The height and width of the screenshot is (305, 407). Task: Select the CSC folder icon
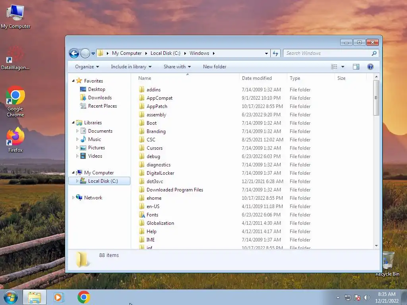tap(141, 139)
